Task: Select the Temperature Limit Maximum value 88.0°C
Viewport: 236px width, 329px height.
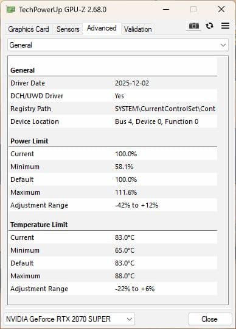Action: 125,276
